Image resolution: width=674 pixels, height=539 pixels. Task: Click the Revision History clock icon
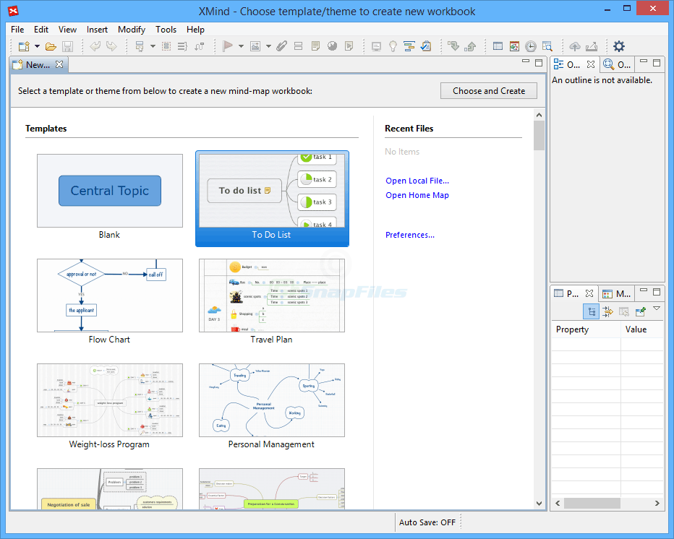click(x=531, y=46)
